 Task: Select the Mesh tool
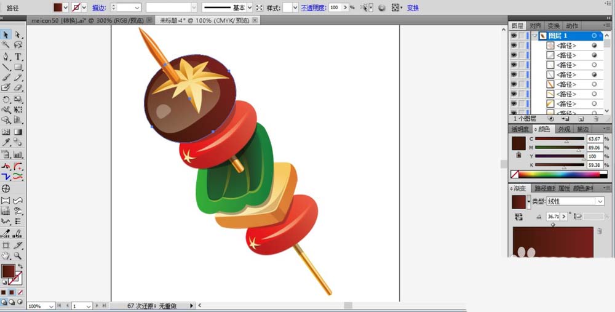click(6, 132)
